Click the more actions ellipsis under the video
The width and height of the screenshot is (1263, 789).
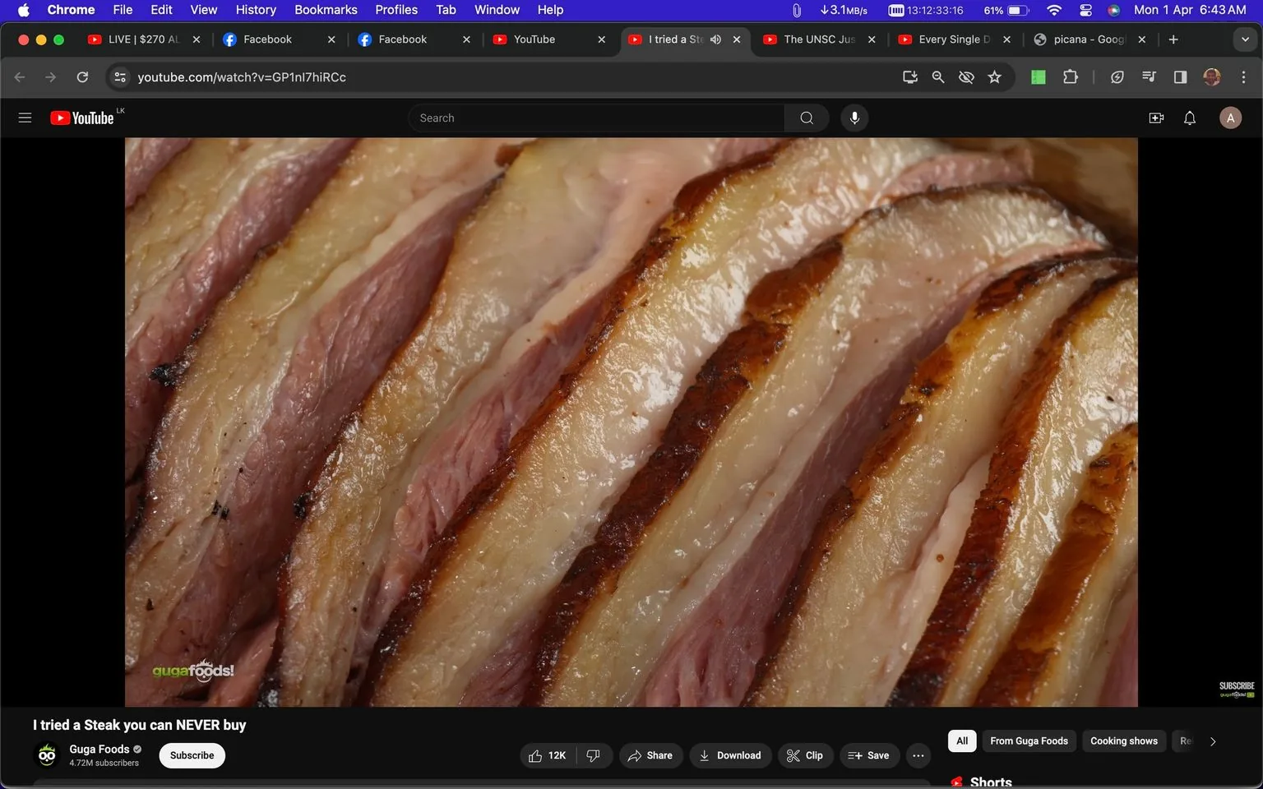pos(918,755)
